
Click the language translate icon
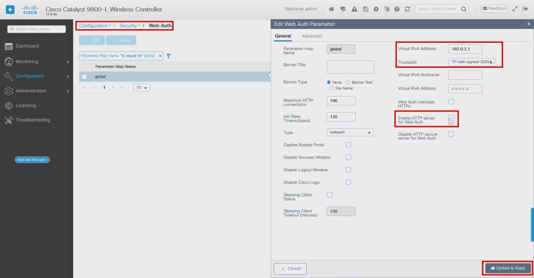pos(386,9)
